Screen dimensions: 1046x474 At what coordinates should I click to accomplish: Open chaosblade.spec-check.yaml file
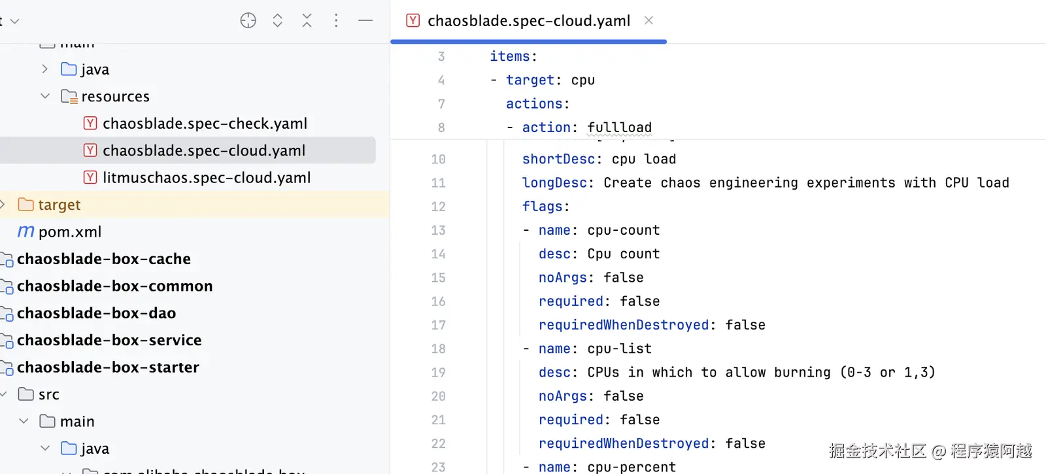point(205,123)
